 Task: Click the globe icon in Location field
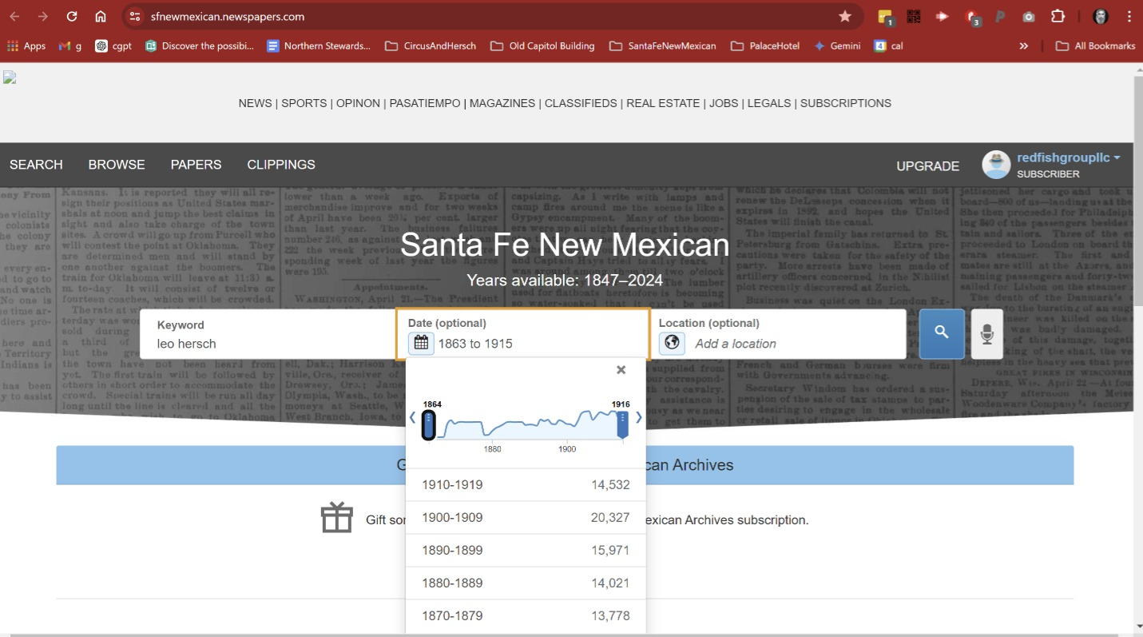[x=672, y=344]
